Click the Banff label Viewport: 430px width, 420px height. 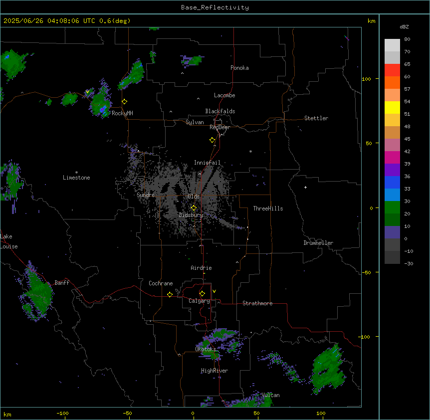pyautogui.click(x=62, y=283)
